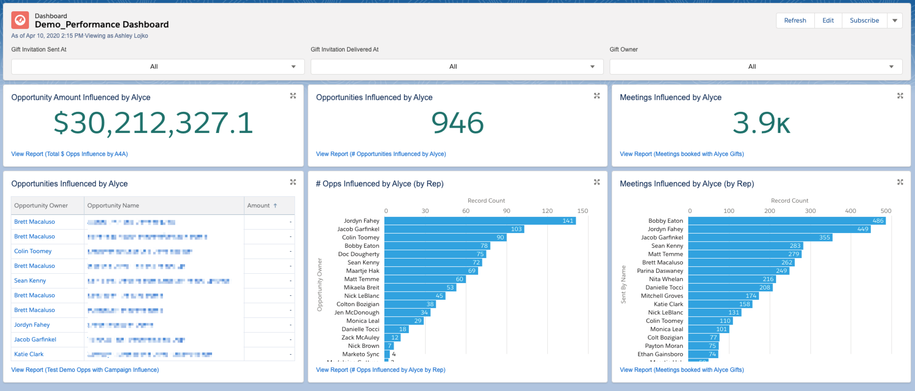915x391 pixels.
Task: Open the more actions arrow beside Subscribe
Action: click(x=895, y=21)
